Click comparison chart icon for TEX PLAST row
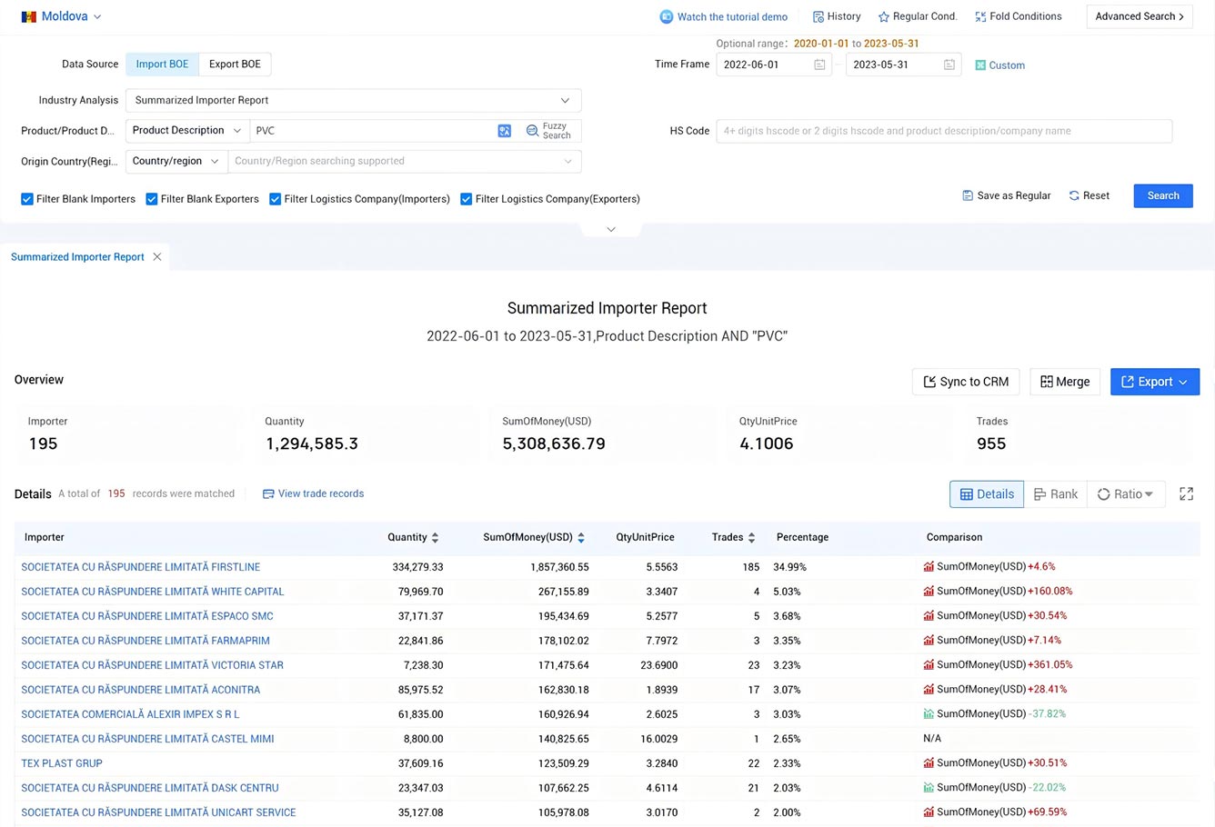 pyautogui.click(x=929, y=762)
